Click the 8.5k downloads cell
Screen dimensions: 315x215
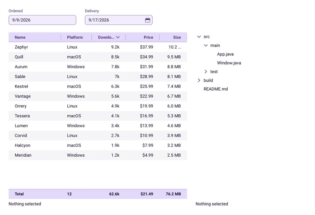pos(115,57)
